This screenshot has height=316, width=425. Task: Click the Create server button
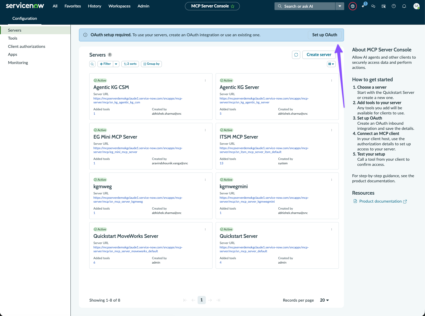pos(319,55)
